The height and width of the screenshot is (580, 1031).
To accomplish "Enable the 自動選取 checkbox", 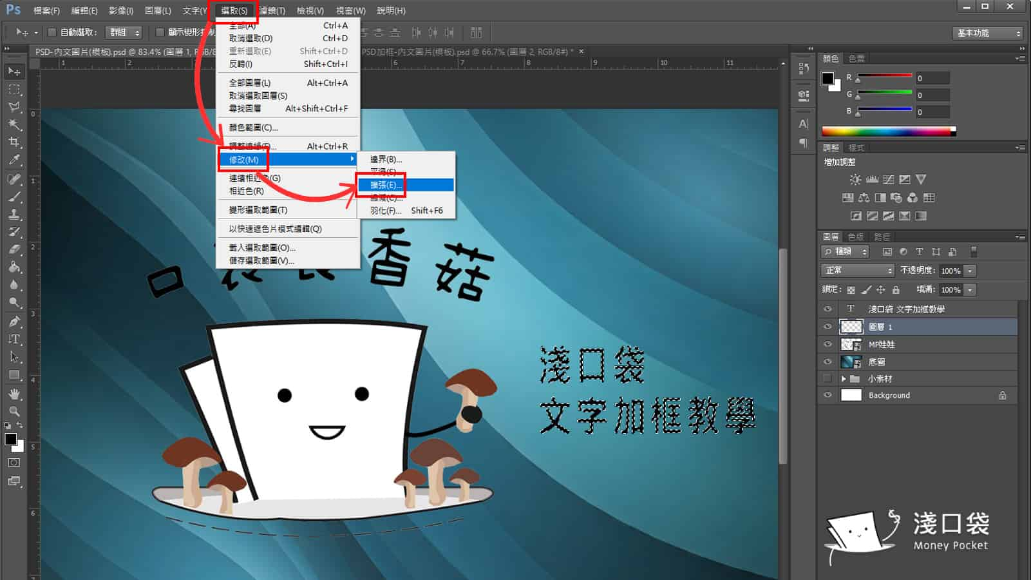I will pos(52,32).
